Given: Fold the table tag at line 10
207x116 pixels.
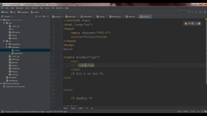Looking at the screenshot, I should [62, 57].
